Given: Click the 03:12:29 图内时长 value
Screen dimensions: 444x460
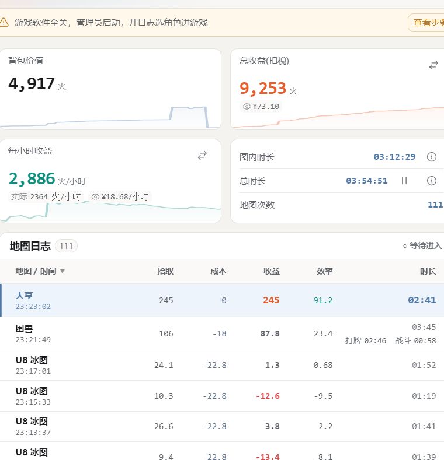Looking at the screenshot, I should pyautogui.click(x=394, y=157).
